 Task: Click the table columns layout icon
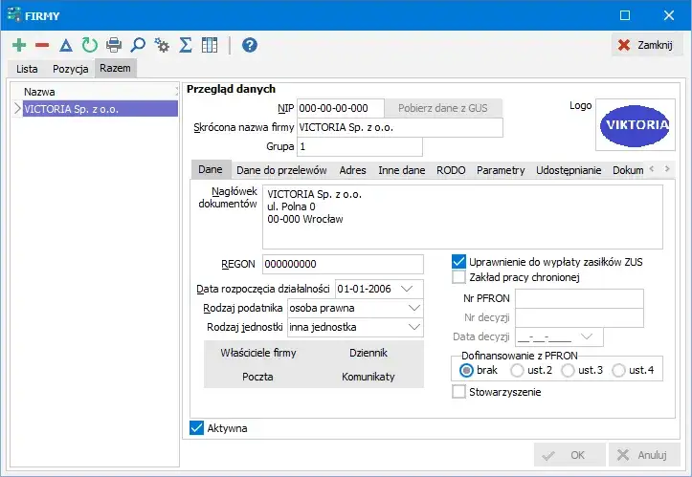click(x=210, y=45)
